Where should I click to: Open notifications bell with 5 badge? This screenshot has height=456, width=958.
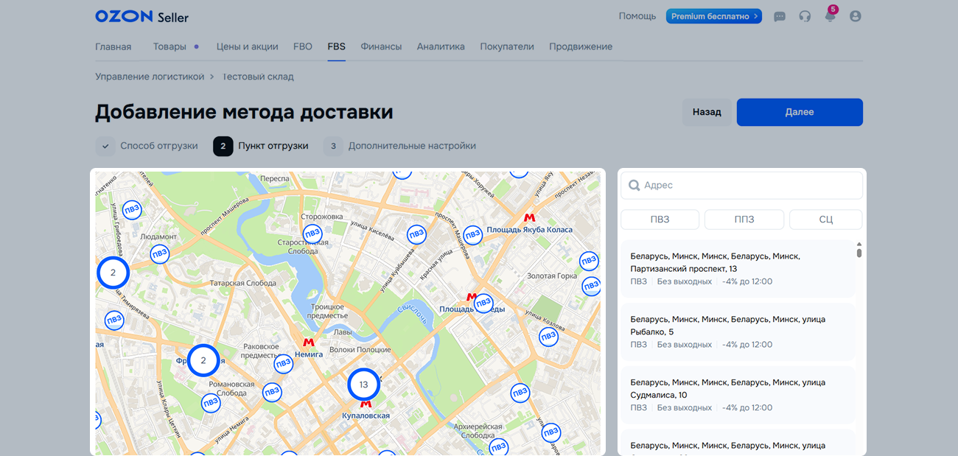[x=830, y=16]
